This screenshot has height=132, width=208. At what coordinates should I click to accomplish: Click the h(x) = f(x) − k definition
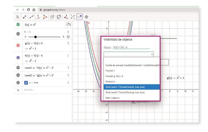tap(34, 55)
